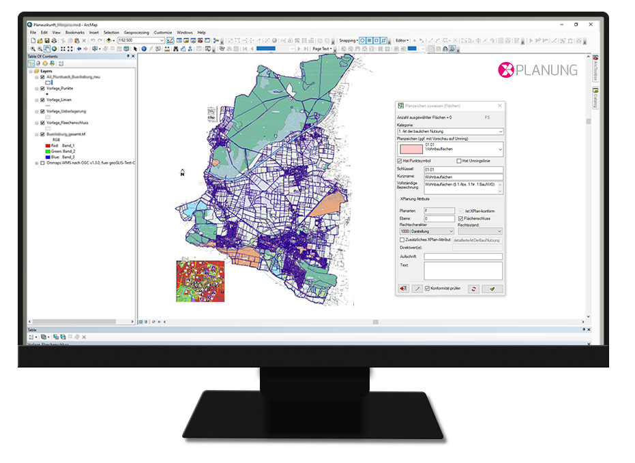Open the map scale dropdown
The width and height of the screenshot is (635, 463).
tap(162, 41)
